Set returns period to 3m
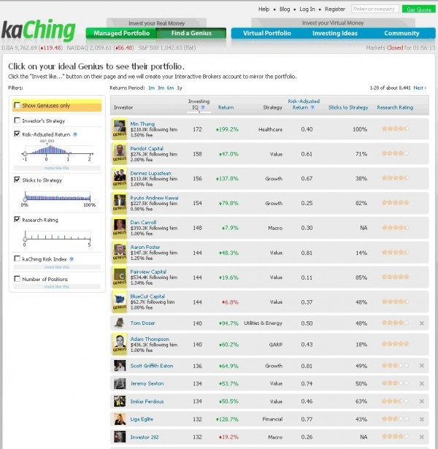 pyautogui.click(x=161, y=88)
